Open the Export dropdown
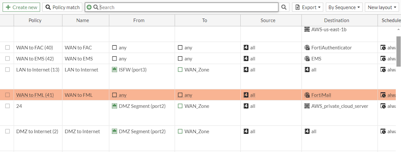The image size is (401, 152). (307, 7)
